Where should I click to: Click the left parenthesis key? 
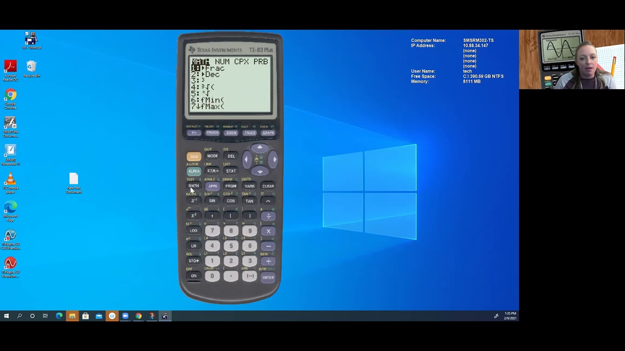(231, 215)
